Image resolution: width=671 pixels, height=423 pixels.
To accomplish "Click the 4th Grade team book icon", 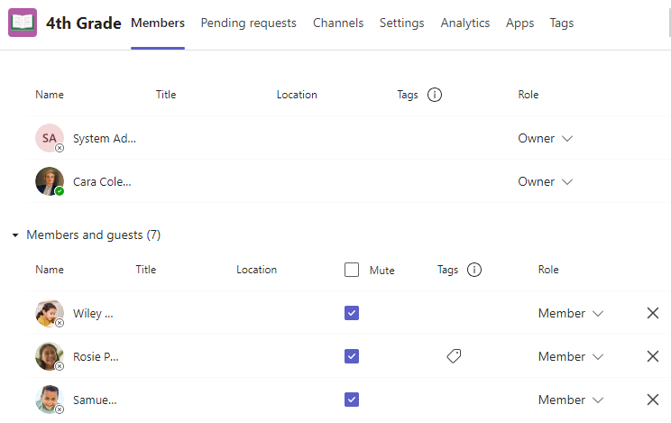I will tap(23, 23).
